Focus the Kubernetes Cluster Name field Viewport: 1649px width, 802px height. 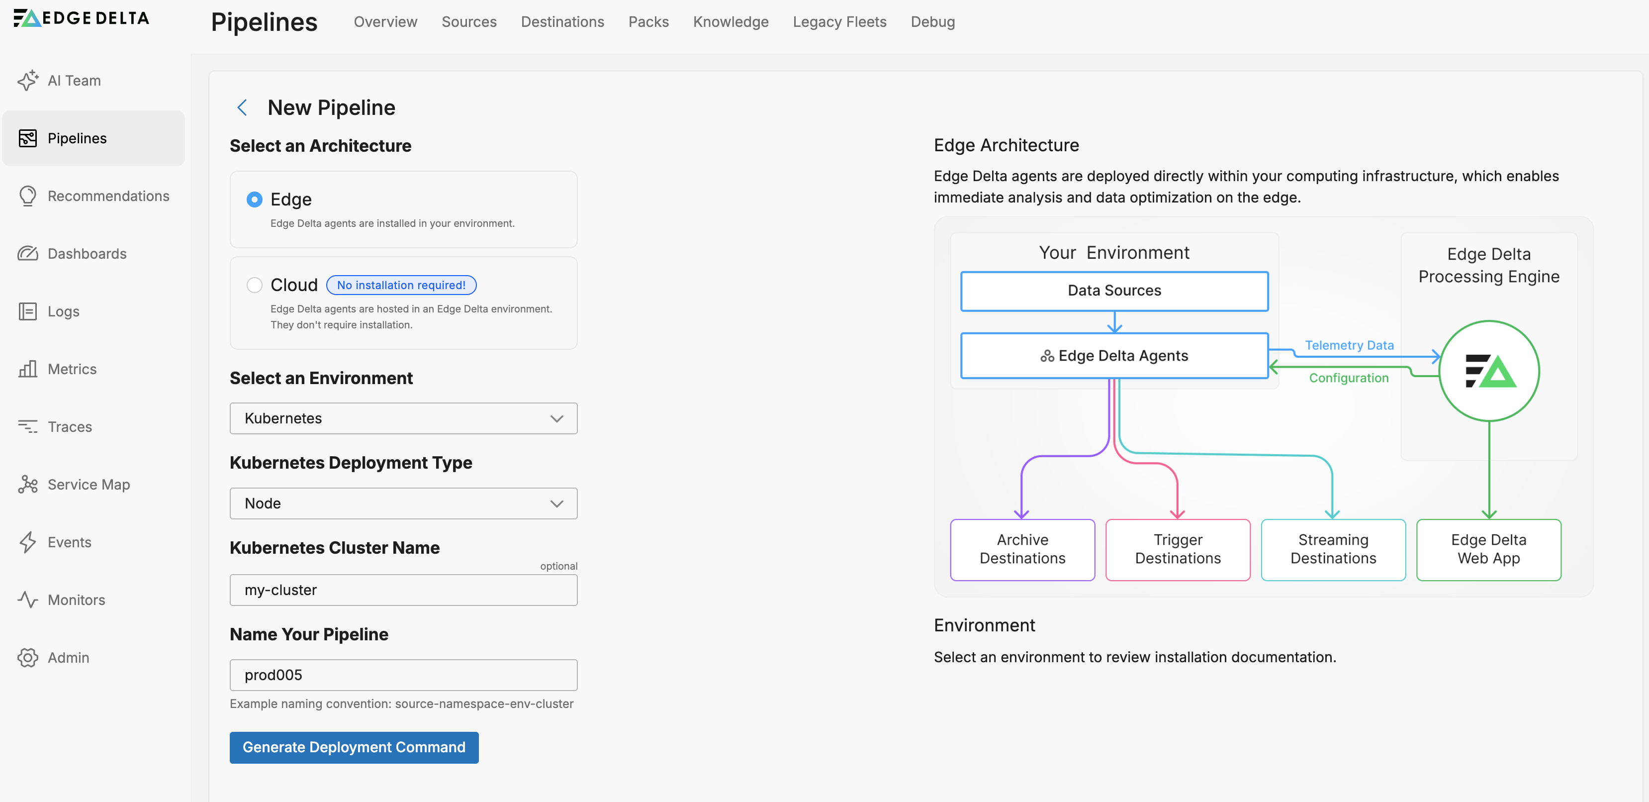coord(403,590)
